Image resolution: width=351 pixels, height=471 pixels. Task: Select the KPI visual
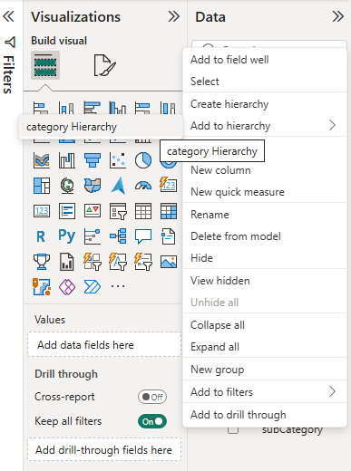pos(93,211)
